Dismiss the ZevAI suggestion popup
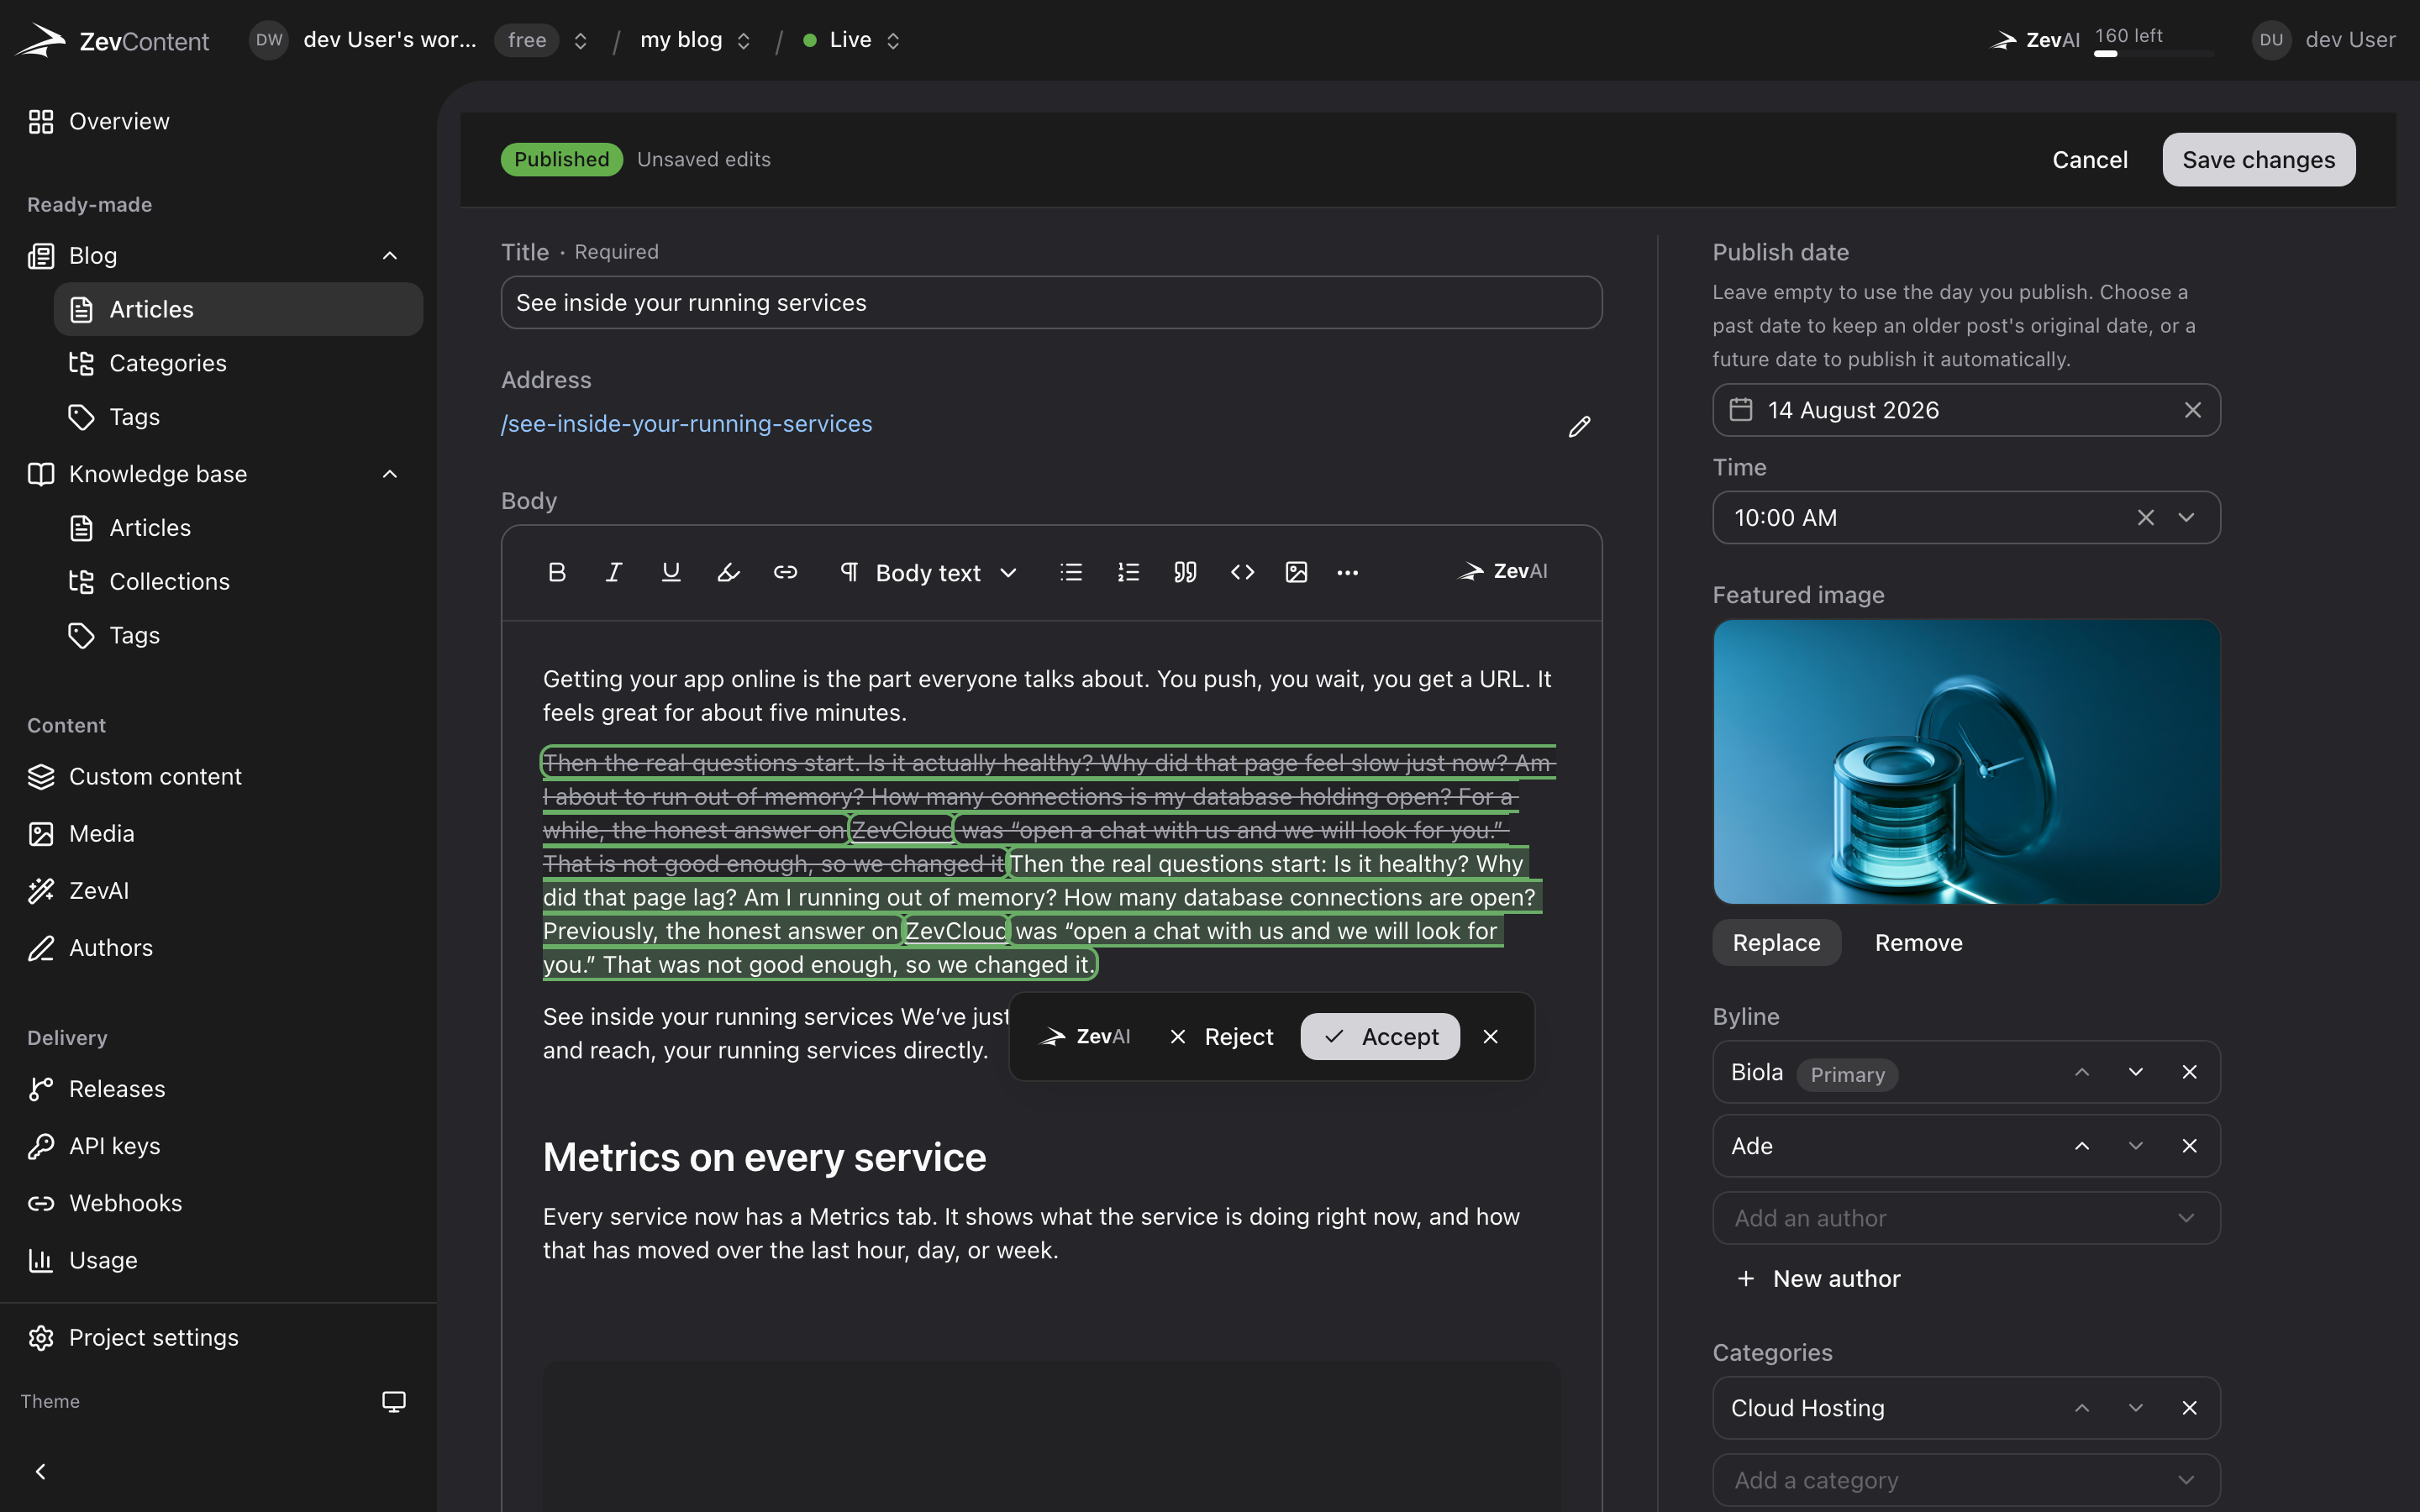Screen dimensions: 2420x1512 tap(1490, 1037)
